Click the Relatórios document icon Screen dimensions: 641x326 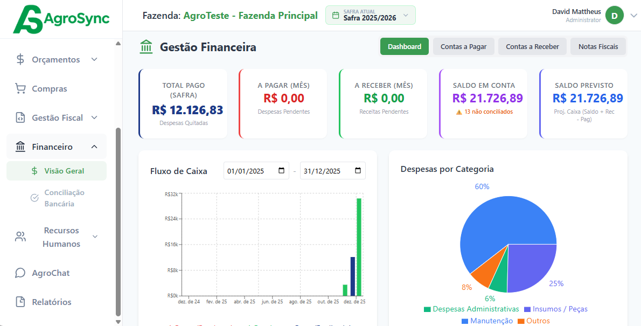[x=21, y=302]
